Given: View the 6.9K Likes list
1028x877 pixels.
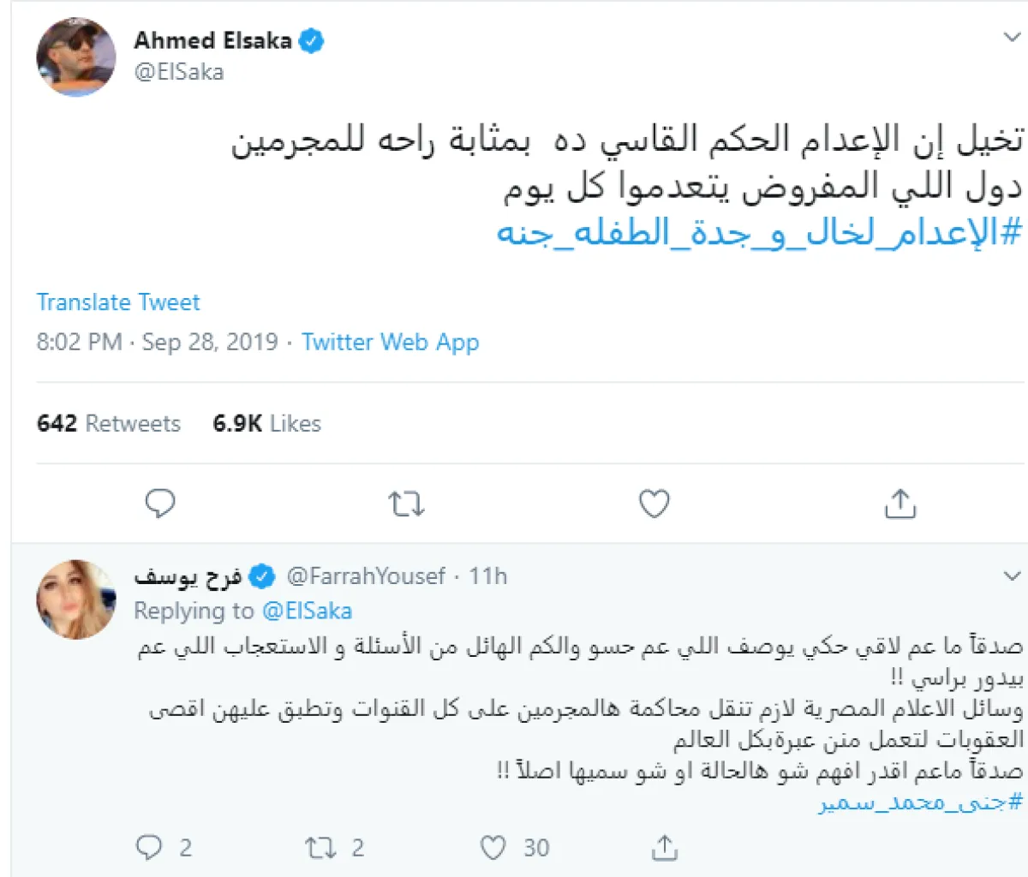Looking at the screenshot, I should [x=266, y=423].
